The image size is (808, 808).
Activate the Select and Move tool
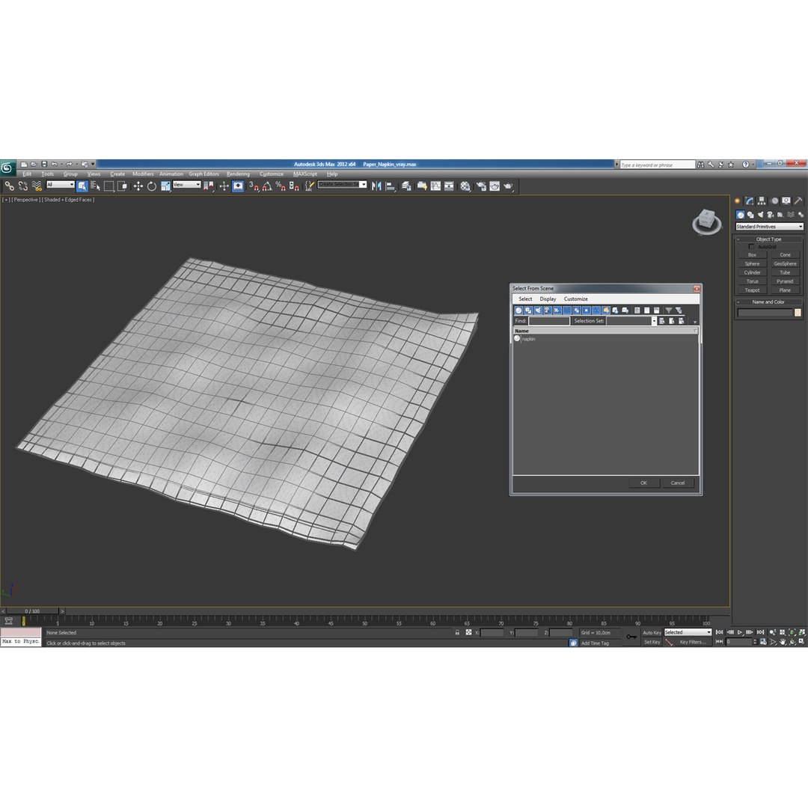click(x=138, y=186)
